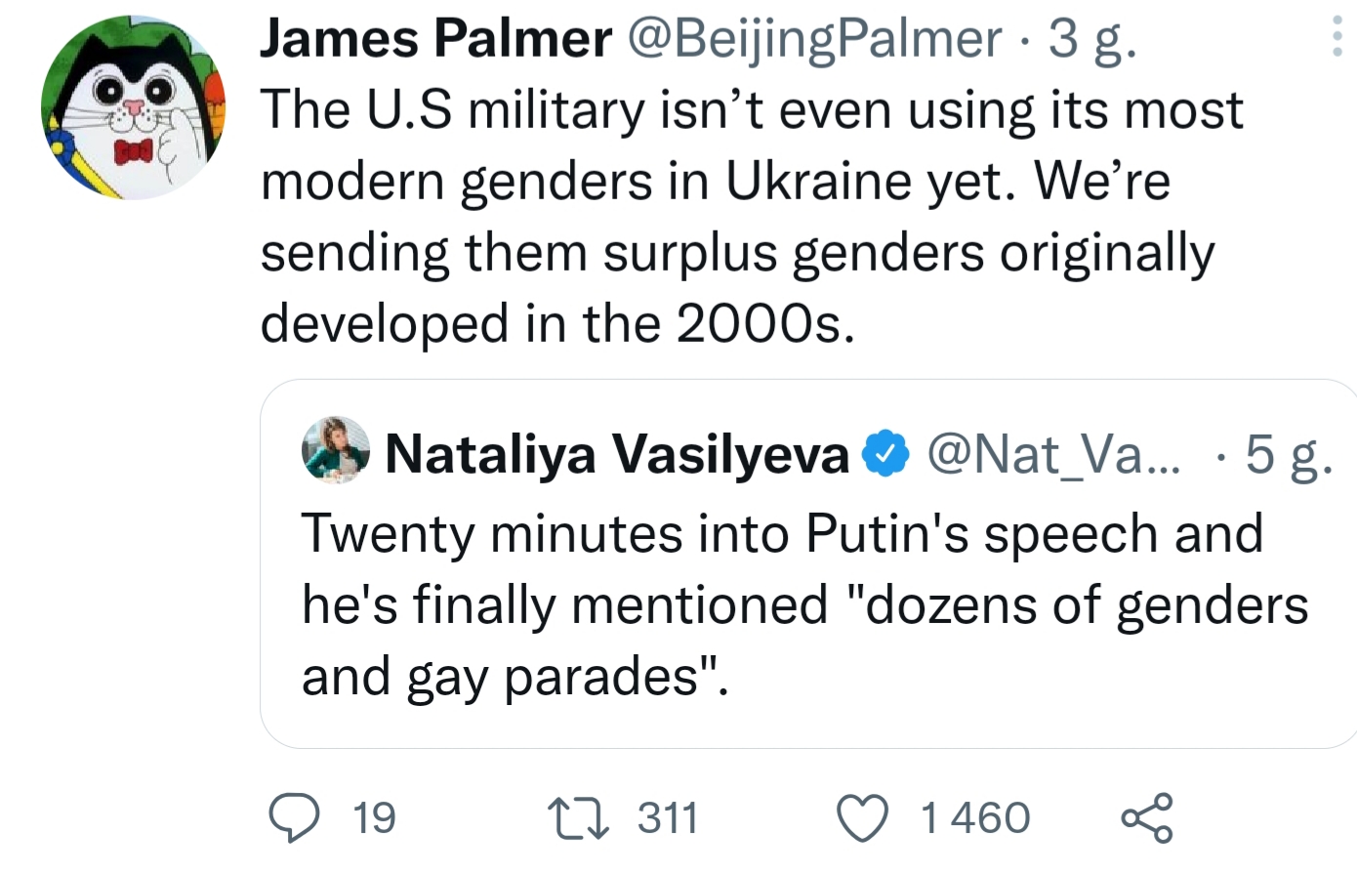This screenshot has height=873, width=1357.
Task: View the 311 retweets count
Action: (x=668, y=818)
